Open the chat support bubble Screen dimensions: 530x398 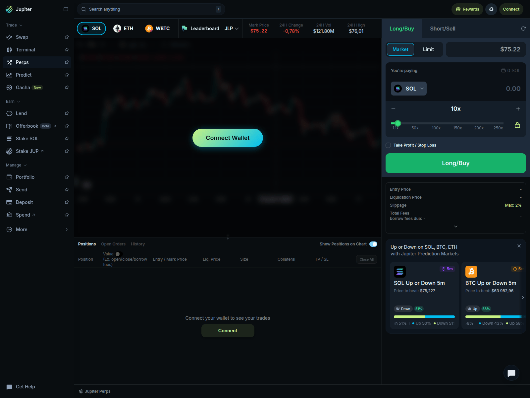pos(511,373)
